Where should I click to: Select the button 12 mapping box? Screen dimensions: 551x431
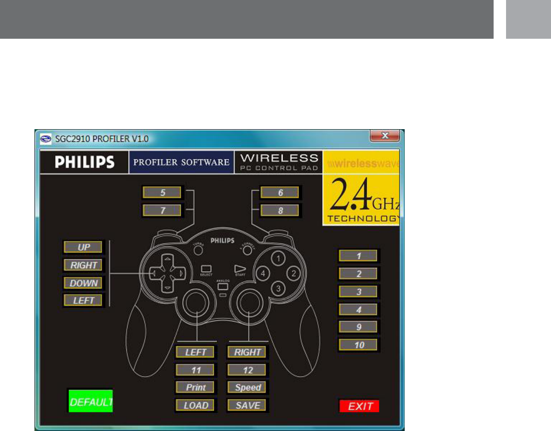click(x=247, y=370)
